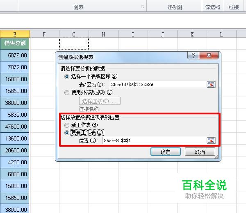The height and width of the screenshot is (213, 246).
Task: Close the 创建数据透视表 dialog
Action: (x=209, y=55)
